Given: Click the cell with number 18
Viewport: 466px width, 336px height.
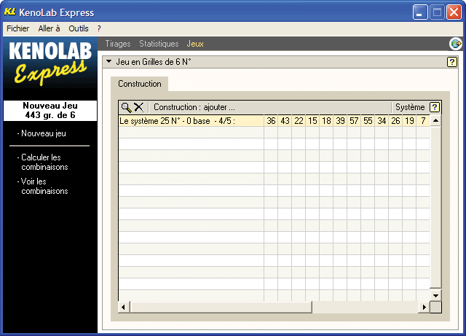Looking at the screenshot, I should coord(326,121).
